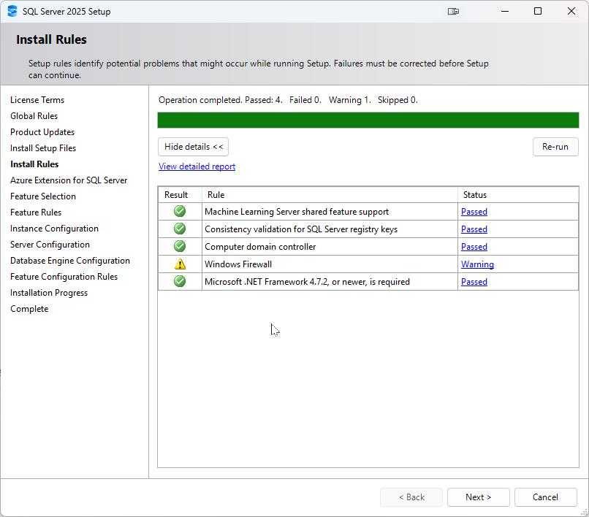Click 'Consistency validation for SQL Server registry keys' text
The width and height of the screenshot is (589, 517).
301,229
